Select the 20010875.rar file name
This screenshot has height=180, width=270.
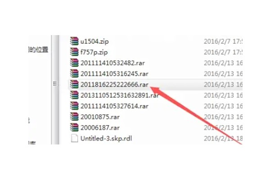[x=100, y=117]
